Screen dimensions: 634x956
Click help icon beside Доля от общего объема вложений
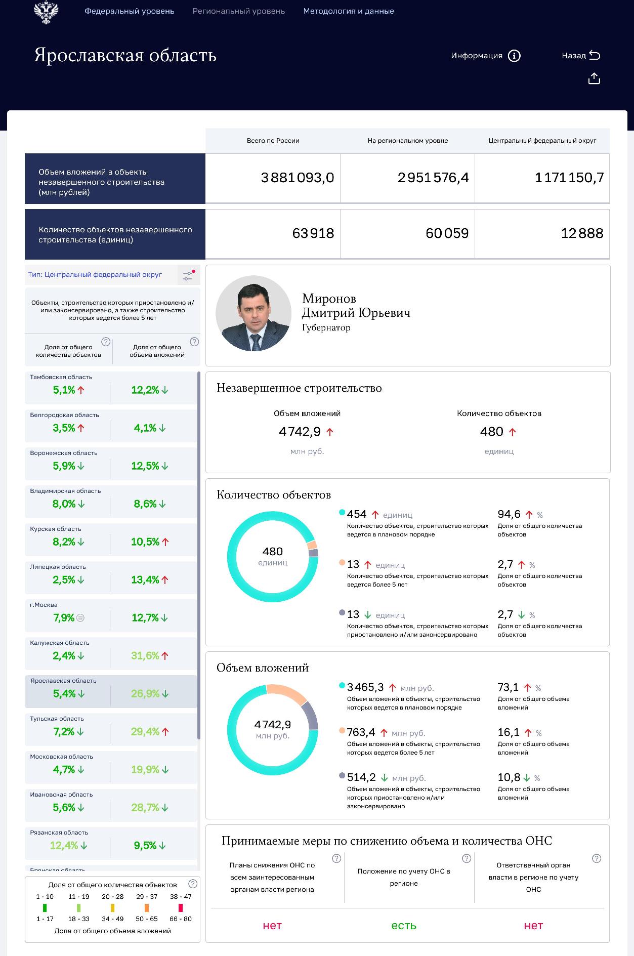[x=194, y=342]
